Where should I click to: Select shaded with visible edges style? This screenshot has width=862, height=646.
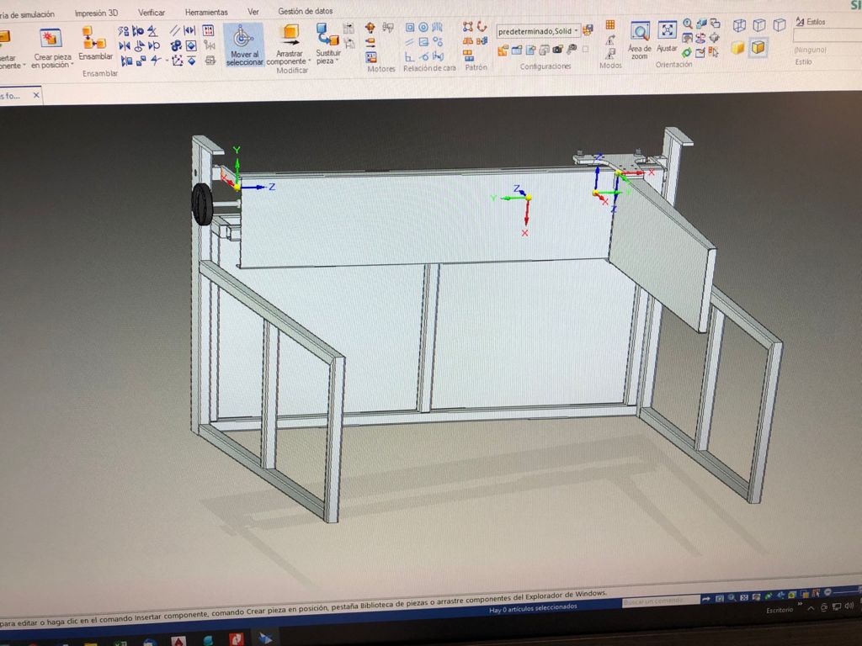click(758, 47)
